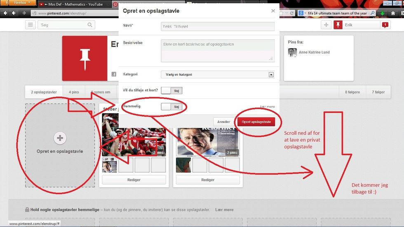The image size is (404, 227).
Task: Click the browser forward arrow
Action: 24,13
